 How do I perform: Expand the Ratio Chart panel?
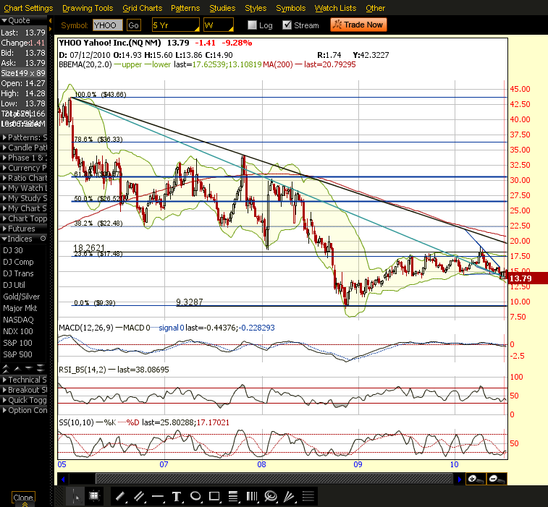click(23, 178)
